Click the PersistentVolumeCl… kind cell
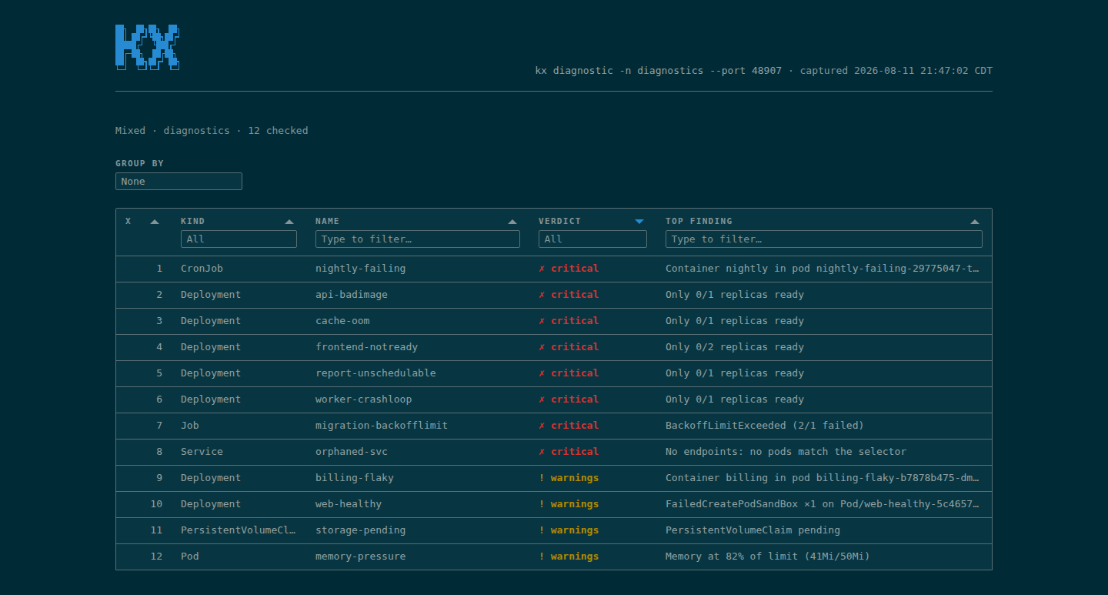Image resolution: width=1108 pixels, height=595 pixels. 239,530
